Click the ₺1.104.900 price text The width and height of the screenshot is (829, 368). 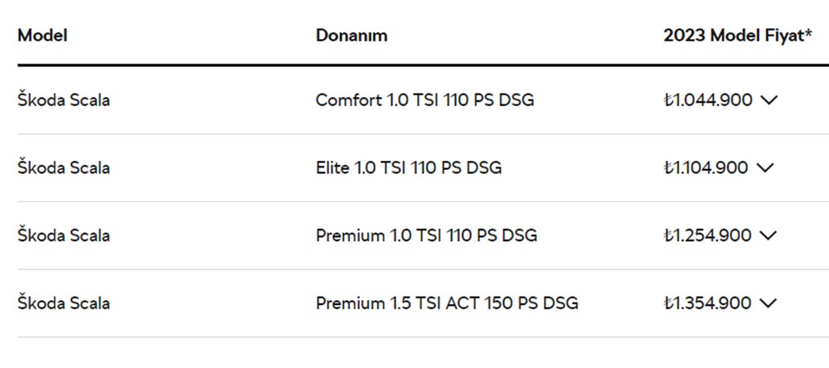click(705, 167)
